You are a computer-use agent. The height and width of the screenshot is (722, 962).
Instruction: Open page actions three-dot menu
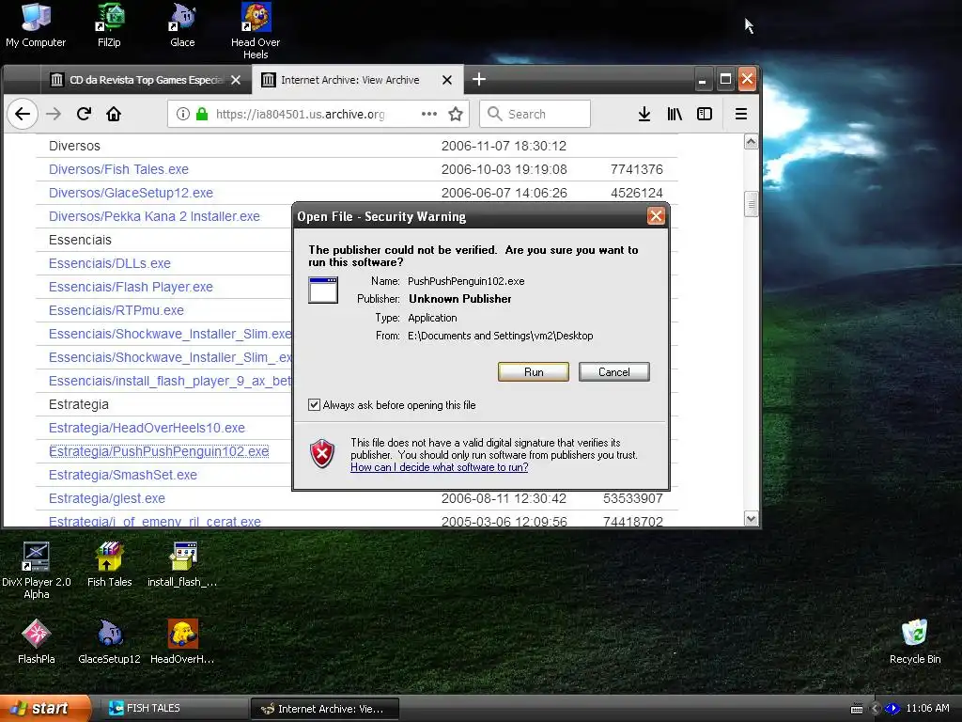428,114
